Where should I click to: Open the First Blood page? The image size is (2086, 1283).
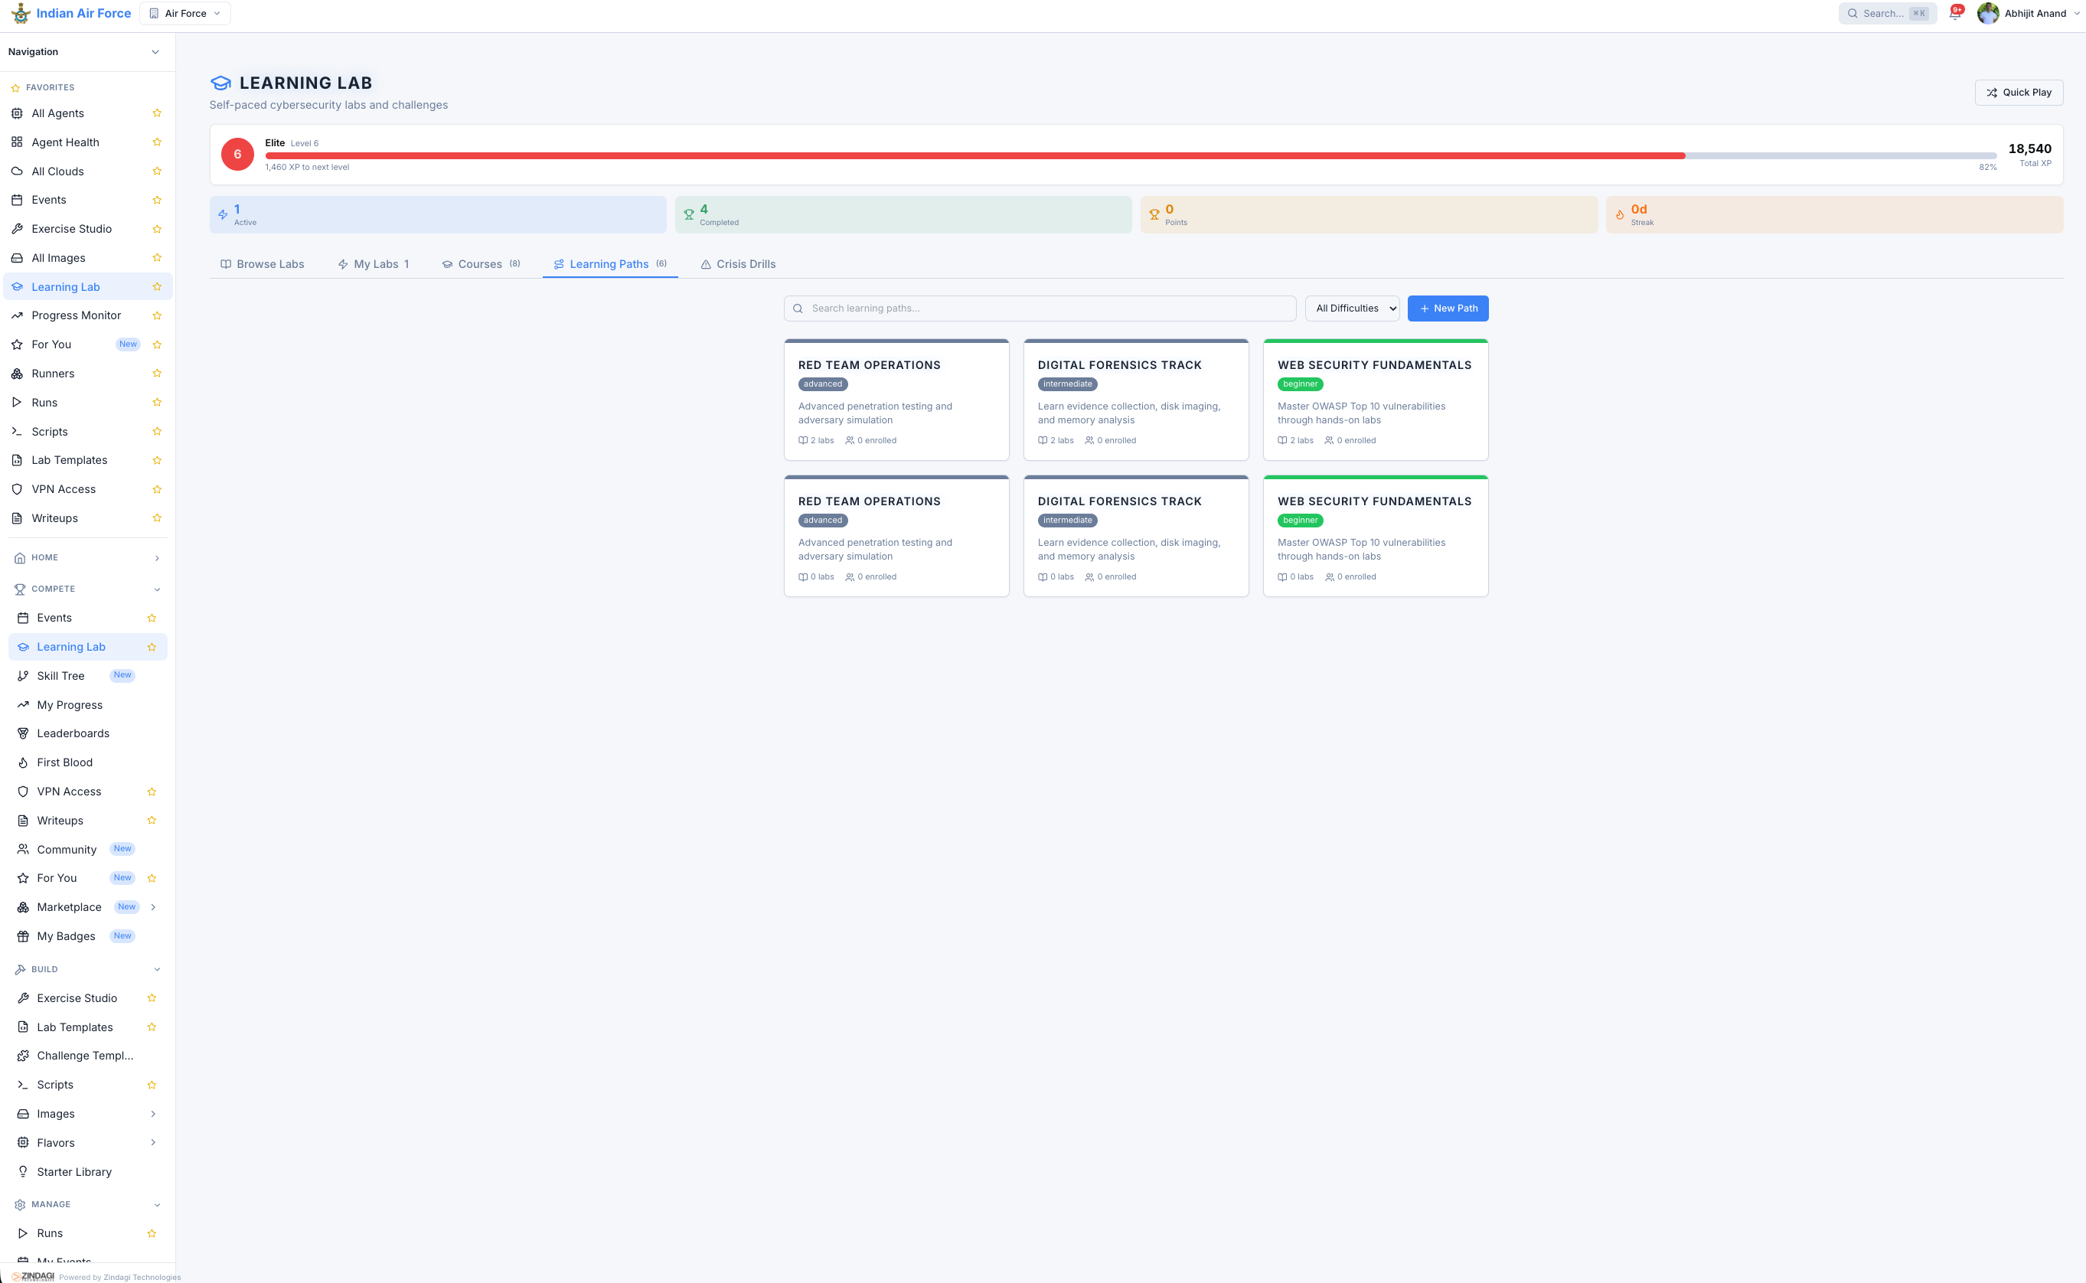coord(64,762)
